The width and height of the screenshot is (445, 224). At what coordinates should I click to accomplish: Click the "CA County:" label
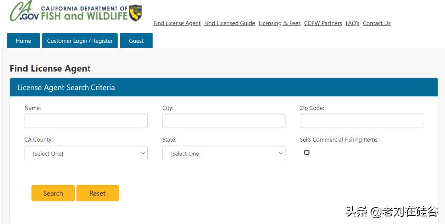[x=39, y=140]
